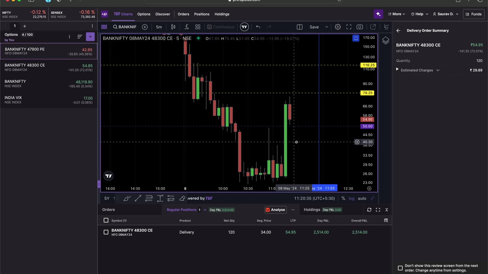
Task: Click the purple sparkle icon
Action: (x=378, y=14)
